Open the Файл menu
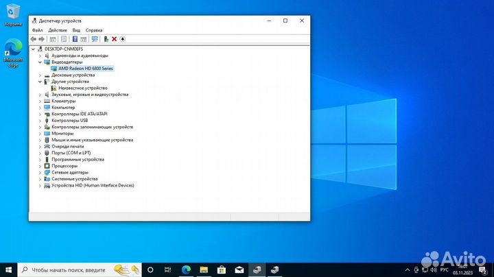494x277 pixels. (x=37, y=30)
